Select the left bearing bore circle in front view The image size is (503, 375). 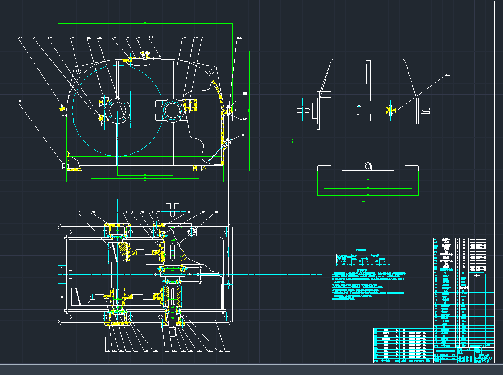(x=117, y=109)
